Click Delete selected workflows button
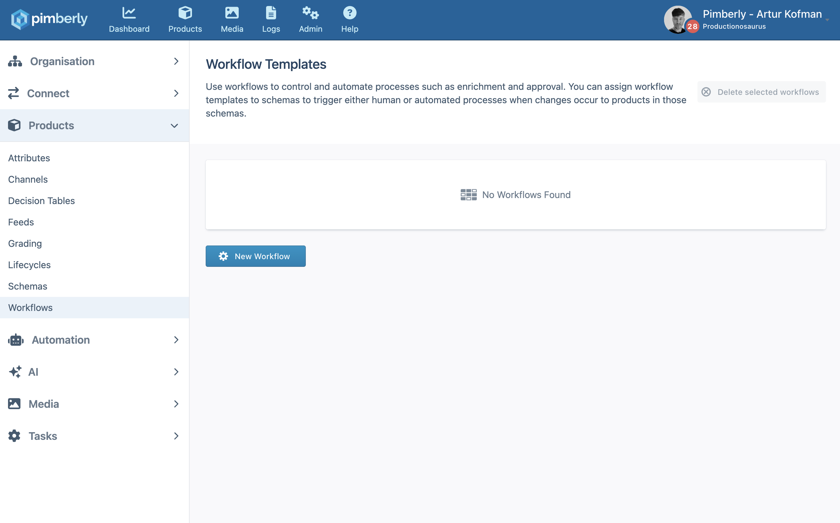Image resolution: width=840 pixels, height=523 pixels. 761,92
